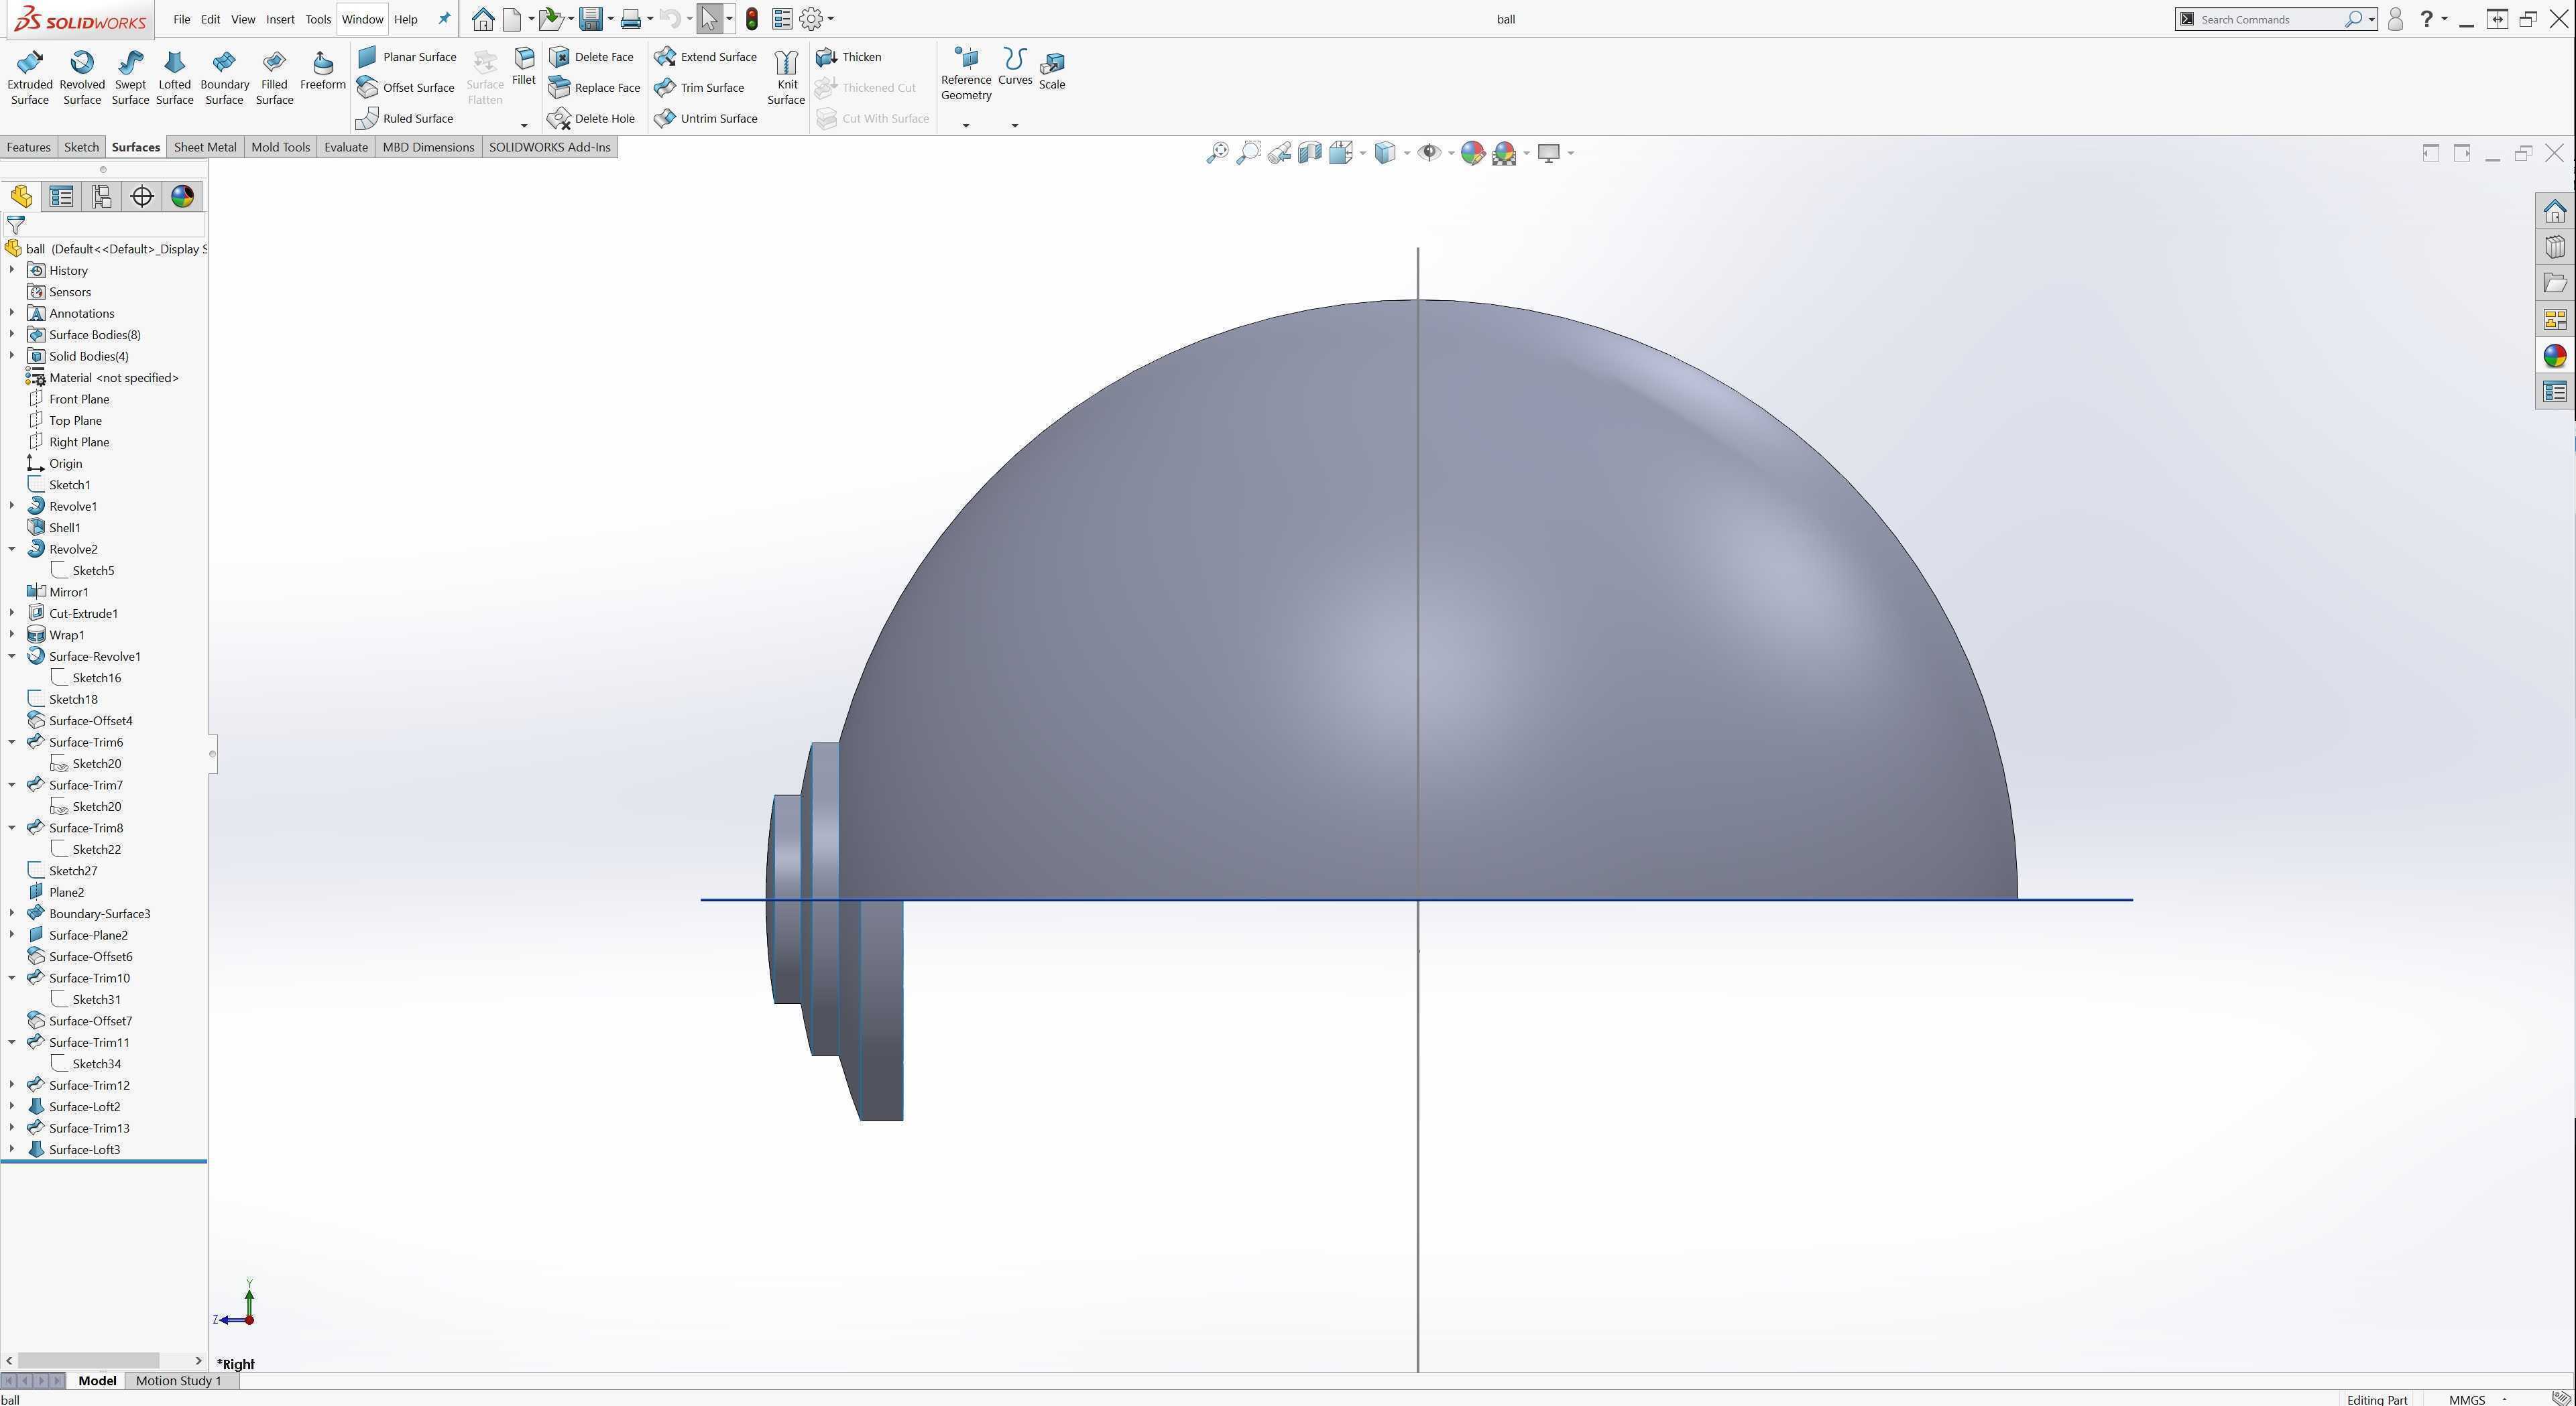Switch to the Mold Tools tab
Viewport: 2576px width, 1406px height.
pyautogui.click(x=280, y=148)
